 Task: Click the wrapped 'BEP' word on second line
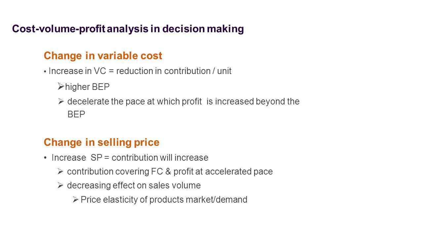click(x=76, y=114)
